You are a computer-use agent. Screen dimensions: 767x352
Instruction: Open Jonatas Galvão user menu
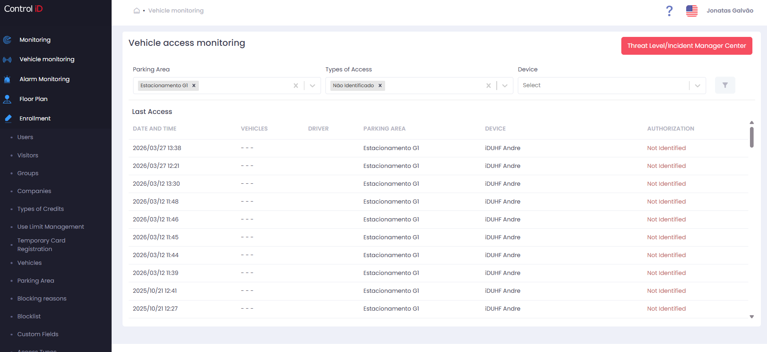(x=730, y=11)
